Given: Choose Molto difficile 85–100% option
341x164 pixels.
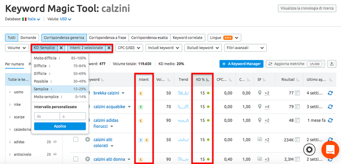Looking at the screenshot, I should [x=60, y=59].
